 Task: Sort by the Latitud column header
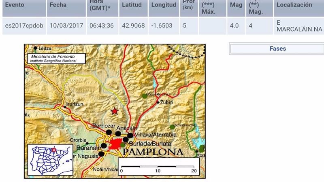[x=132, y=6]
